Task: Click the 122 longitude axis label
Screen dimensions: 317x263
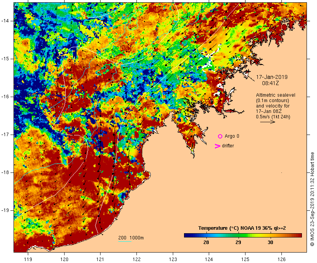Action: coord(137,259)
